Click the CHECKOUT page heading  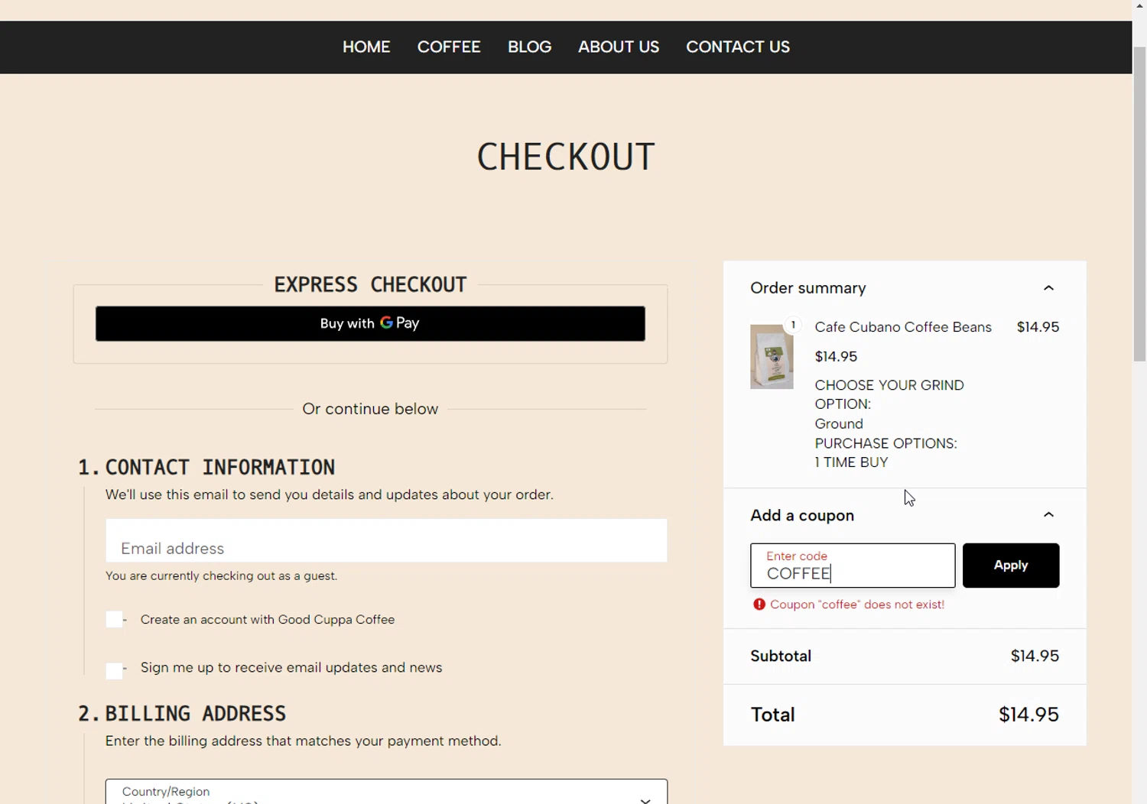(x=566, y=157)
